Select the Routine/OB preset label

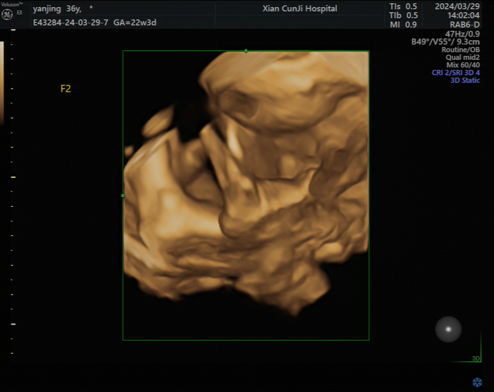coord(461,49)
